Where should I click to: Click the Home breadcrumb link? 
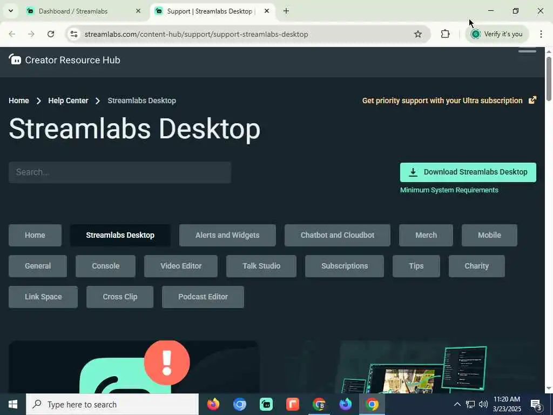point(19,101)
